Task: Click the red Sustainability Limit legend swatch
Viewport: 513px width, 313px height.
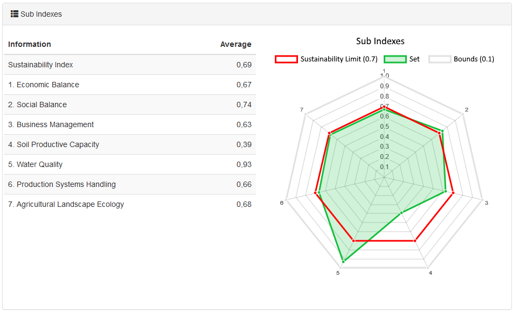Action: [286, 59]
